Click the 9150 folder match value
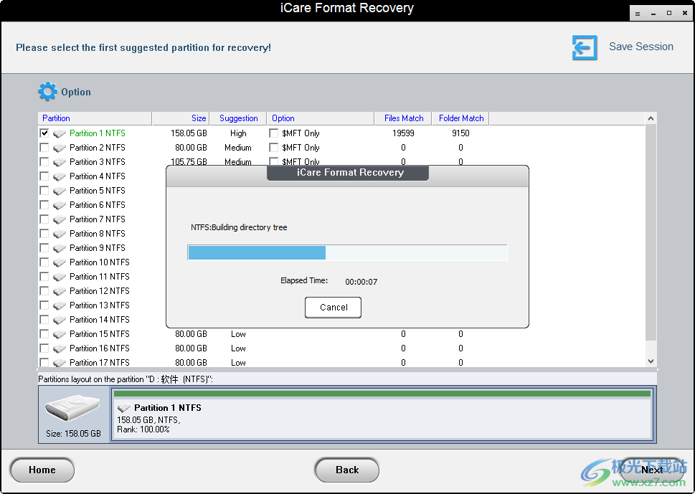 click(460, 133)
